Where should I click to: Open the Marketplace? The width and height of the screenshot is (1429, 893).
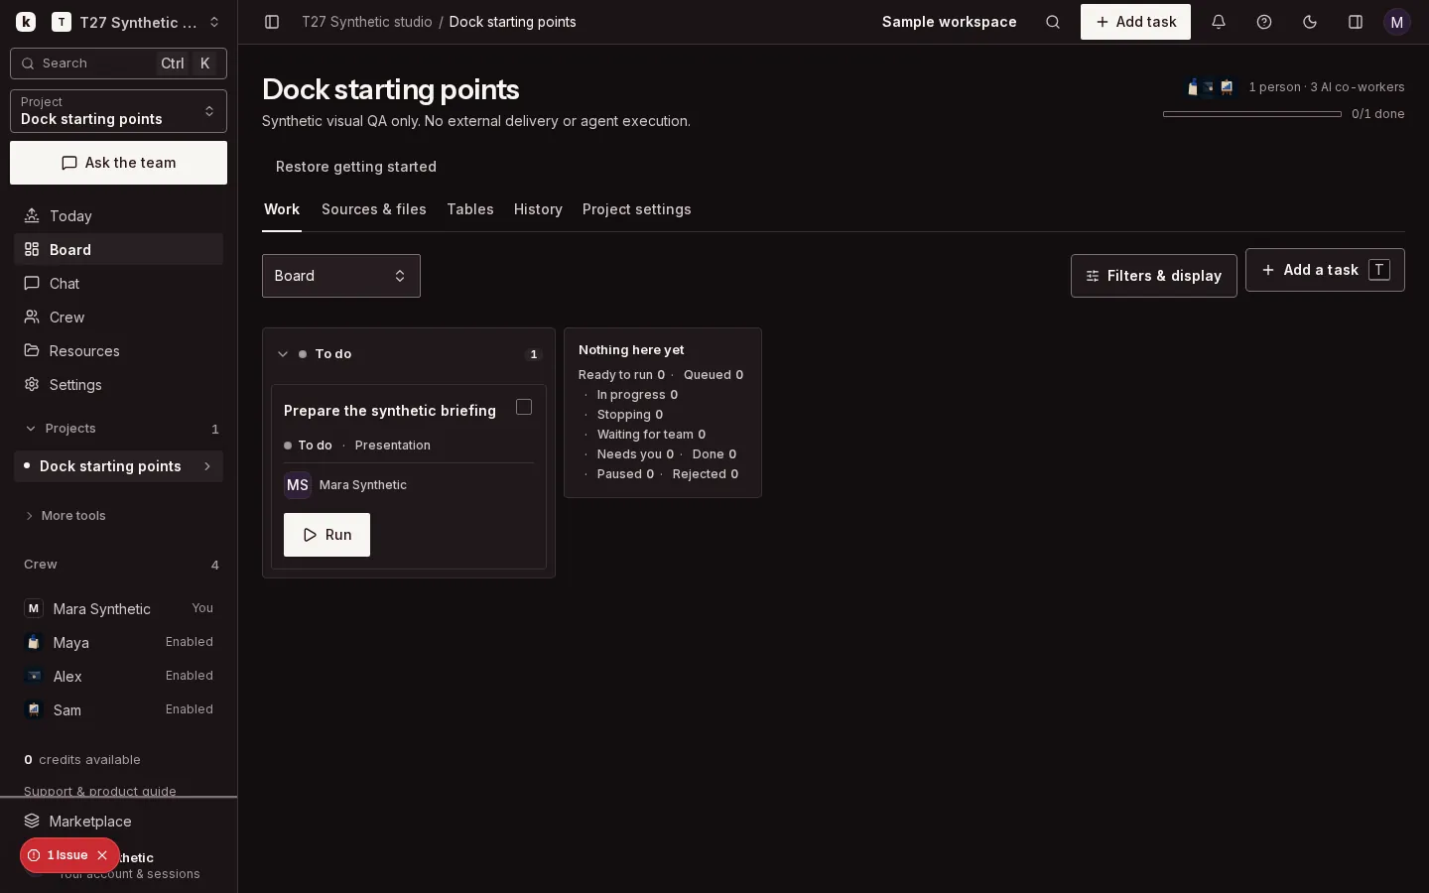click(x=118, y=822)
